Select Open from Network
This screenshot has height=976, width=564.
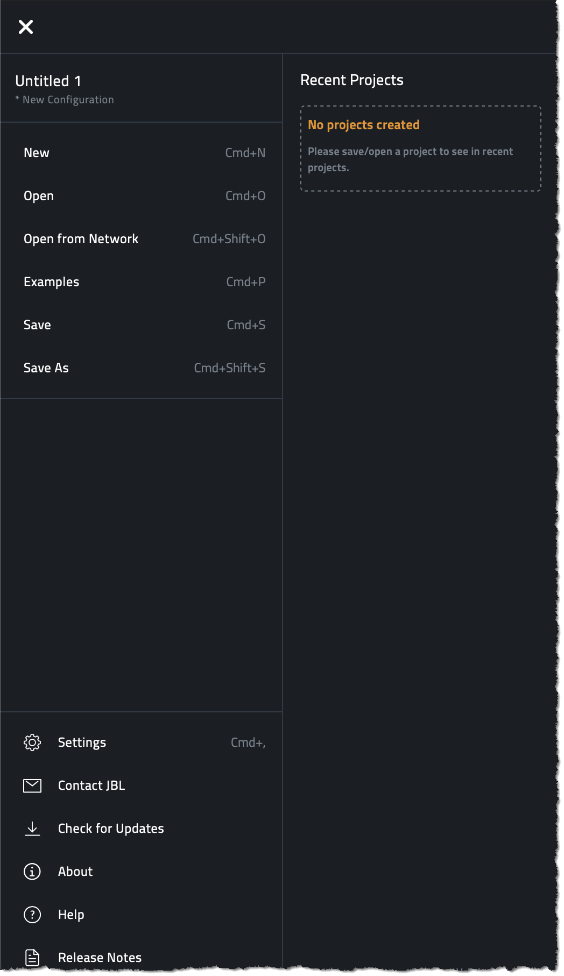pyautogui.click(x=142, y=239)
